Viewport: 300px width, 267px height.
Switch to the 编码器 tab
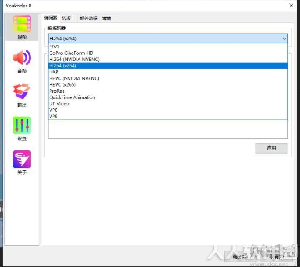(x=51, y=18)
